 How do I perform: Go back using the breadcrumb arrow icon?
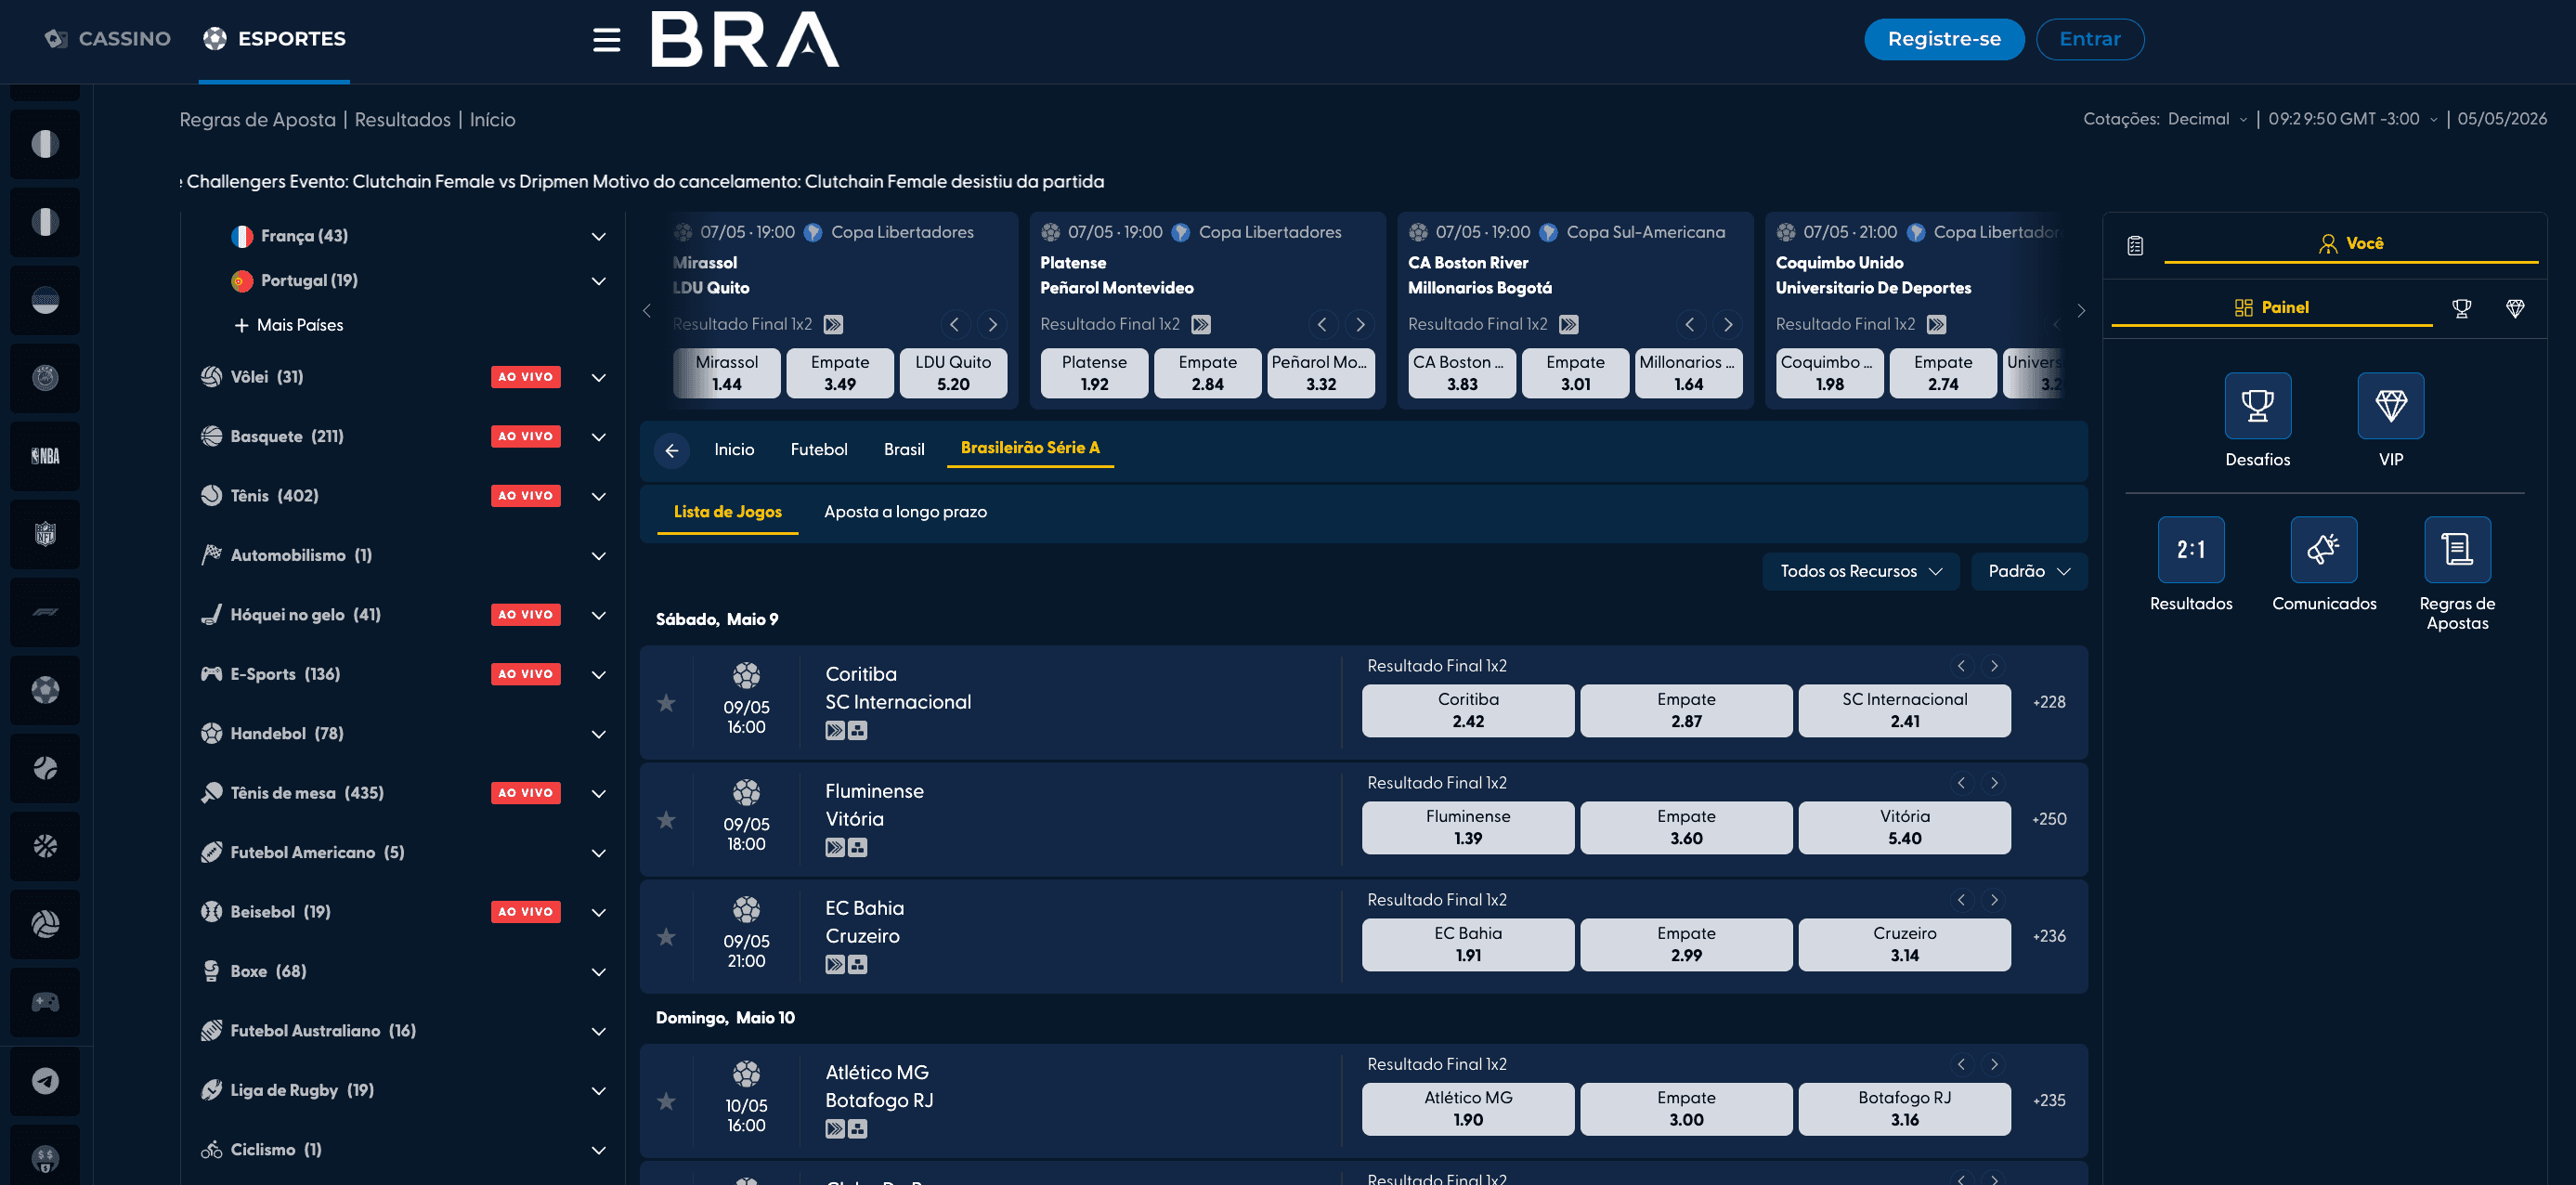pyautogui.click(x=672, y=450)
